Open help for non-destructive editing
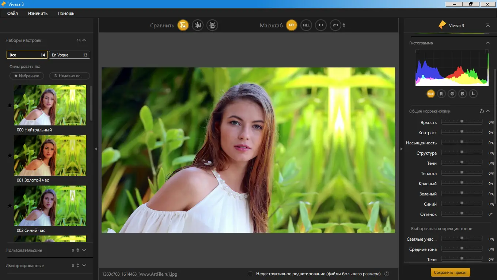The width and height of the screenshot is (497, 280). click(x=387, y=274)
